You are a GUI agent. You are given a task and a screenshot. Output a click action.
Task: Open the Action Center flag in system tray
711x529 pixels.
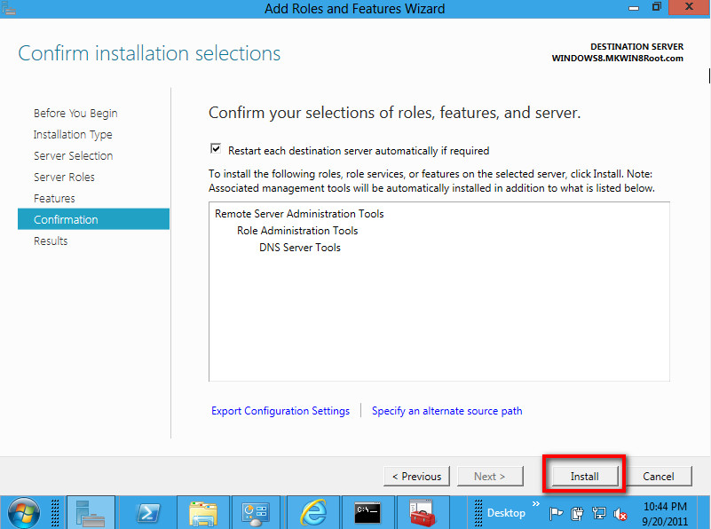[557, 513]
